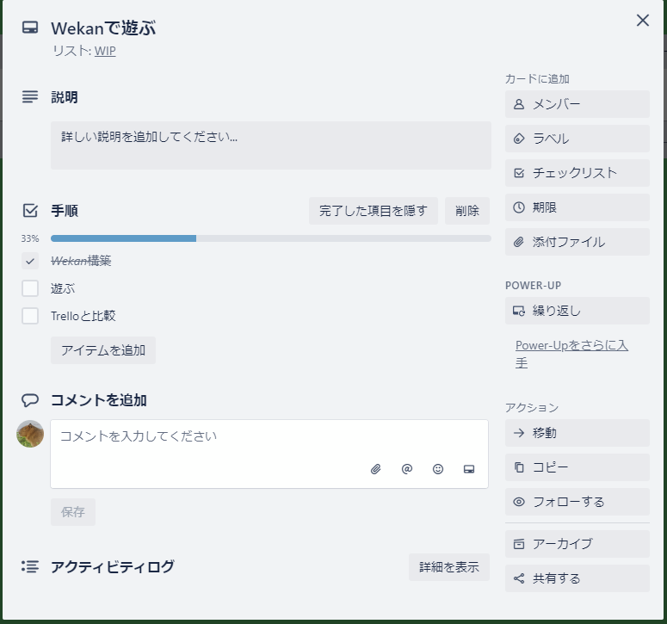Click the 遊ぶ checklist item text
This screenshot has height=624, width=667.
63,288
